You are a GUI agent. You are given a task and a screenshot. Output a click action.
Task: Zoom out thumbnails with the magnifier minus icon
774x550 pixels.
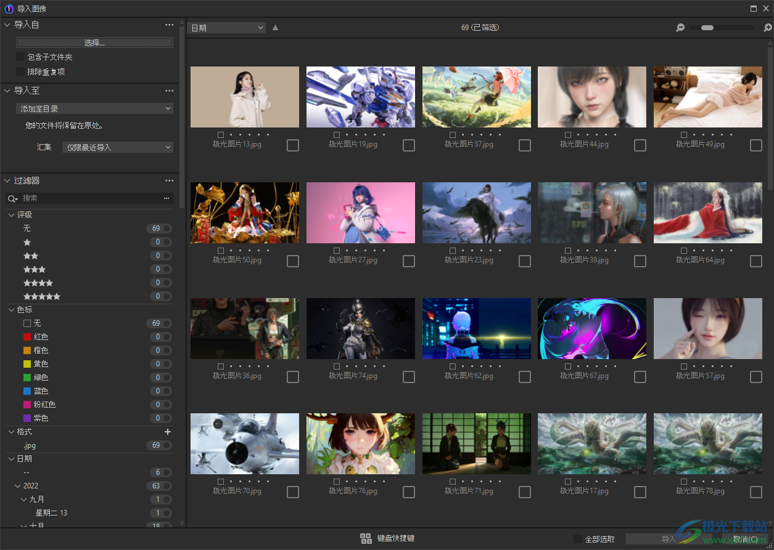(x=680, y=27)
